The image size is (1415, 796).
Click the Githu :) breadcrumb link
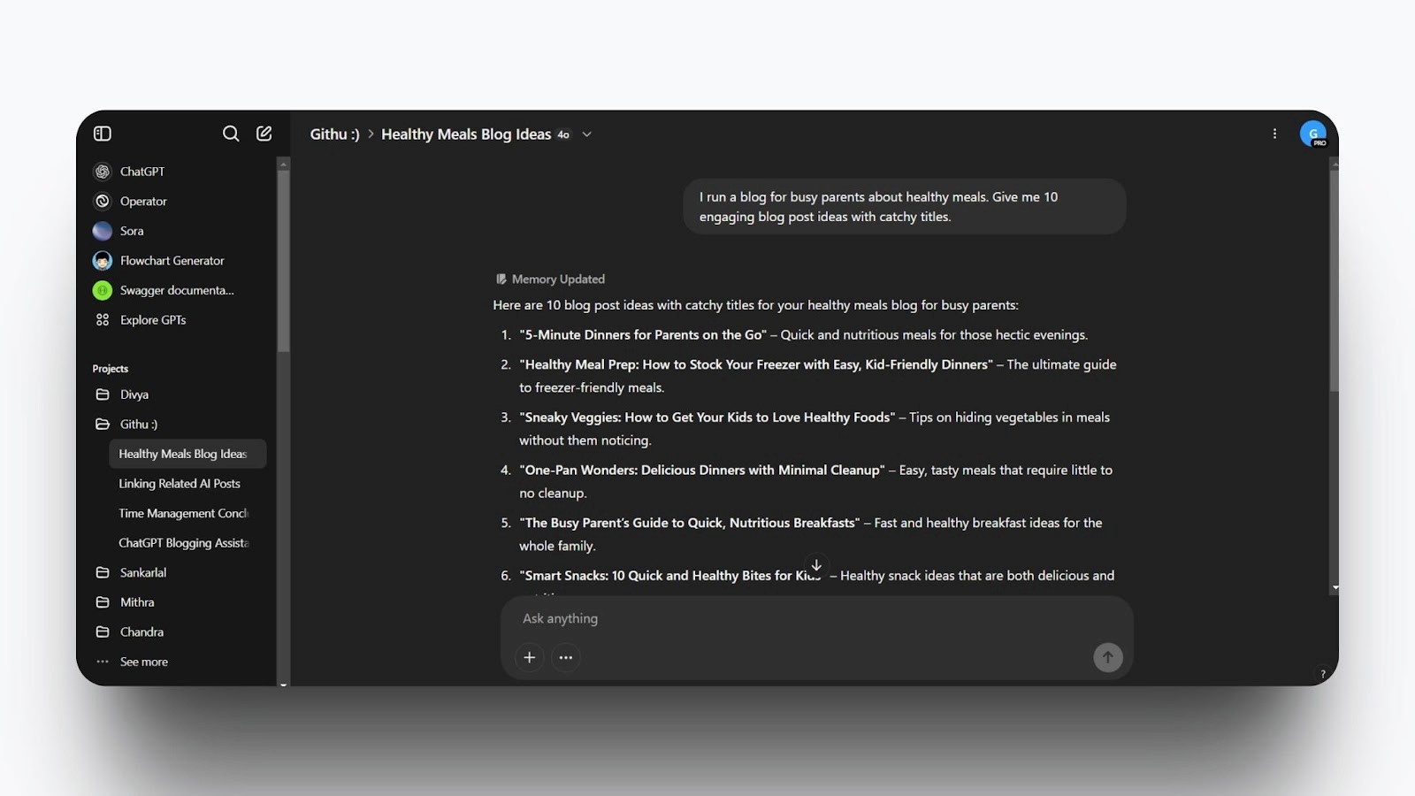[x=334, y=134]
